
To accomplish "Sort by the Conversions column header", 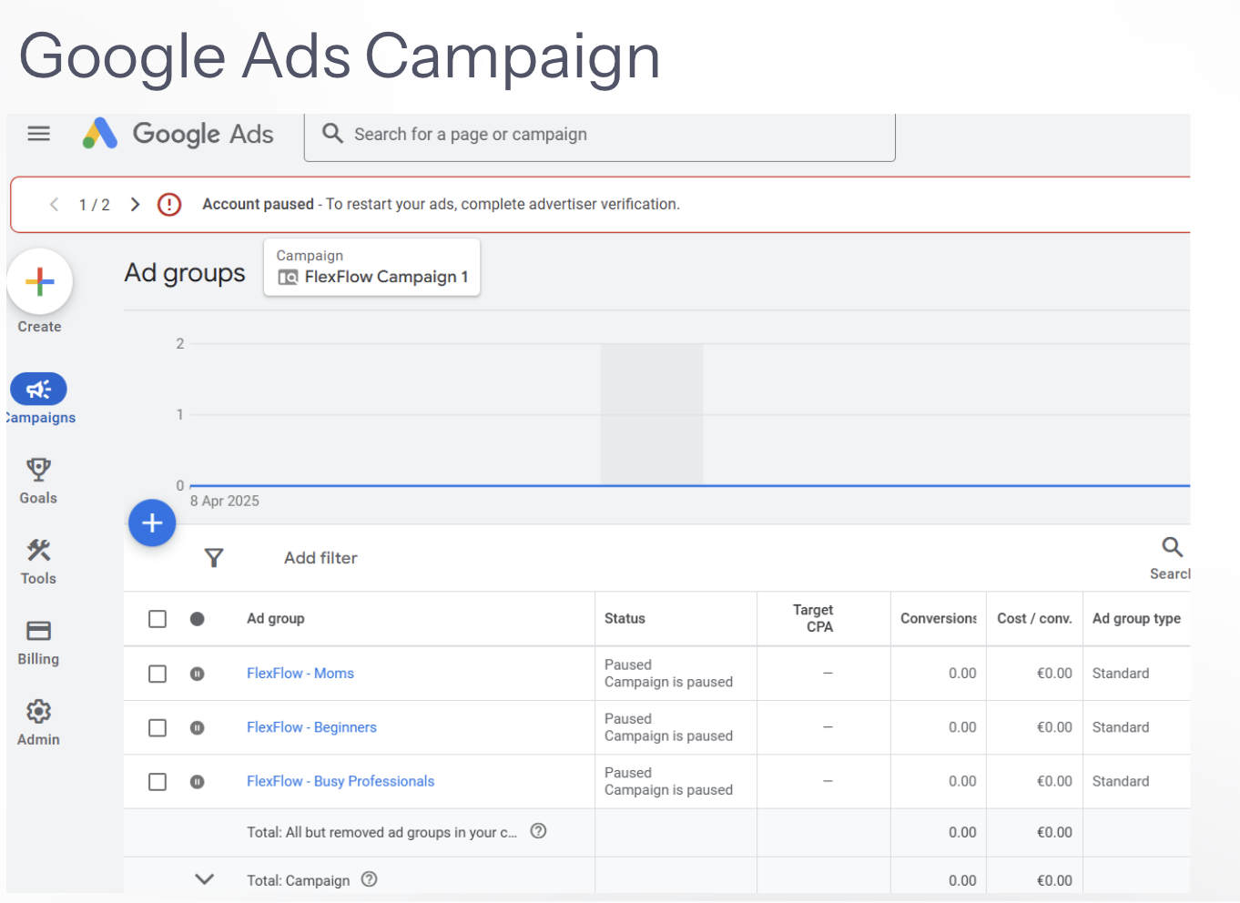I will point(938,619).
